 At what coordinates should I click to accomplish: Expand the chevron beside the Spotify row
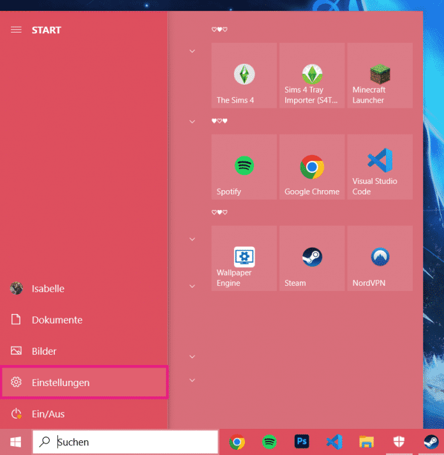192,121
